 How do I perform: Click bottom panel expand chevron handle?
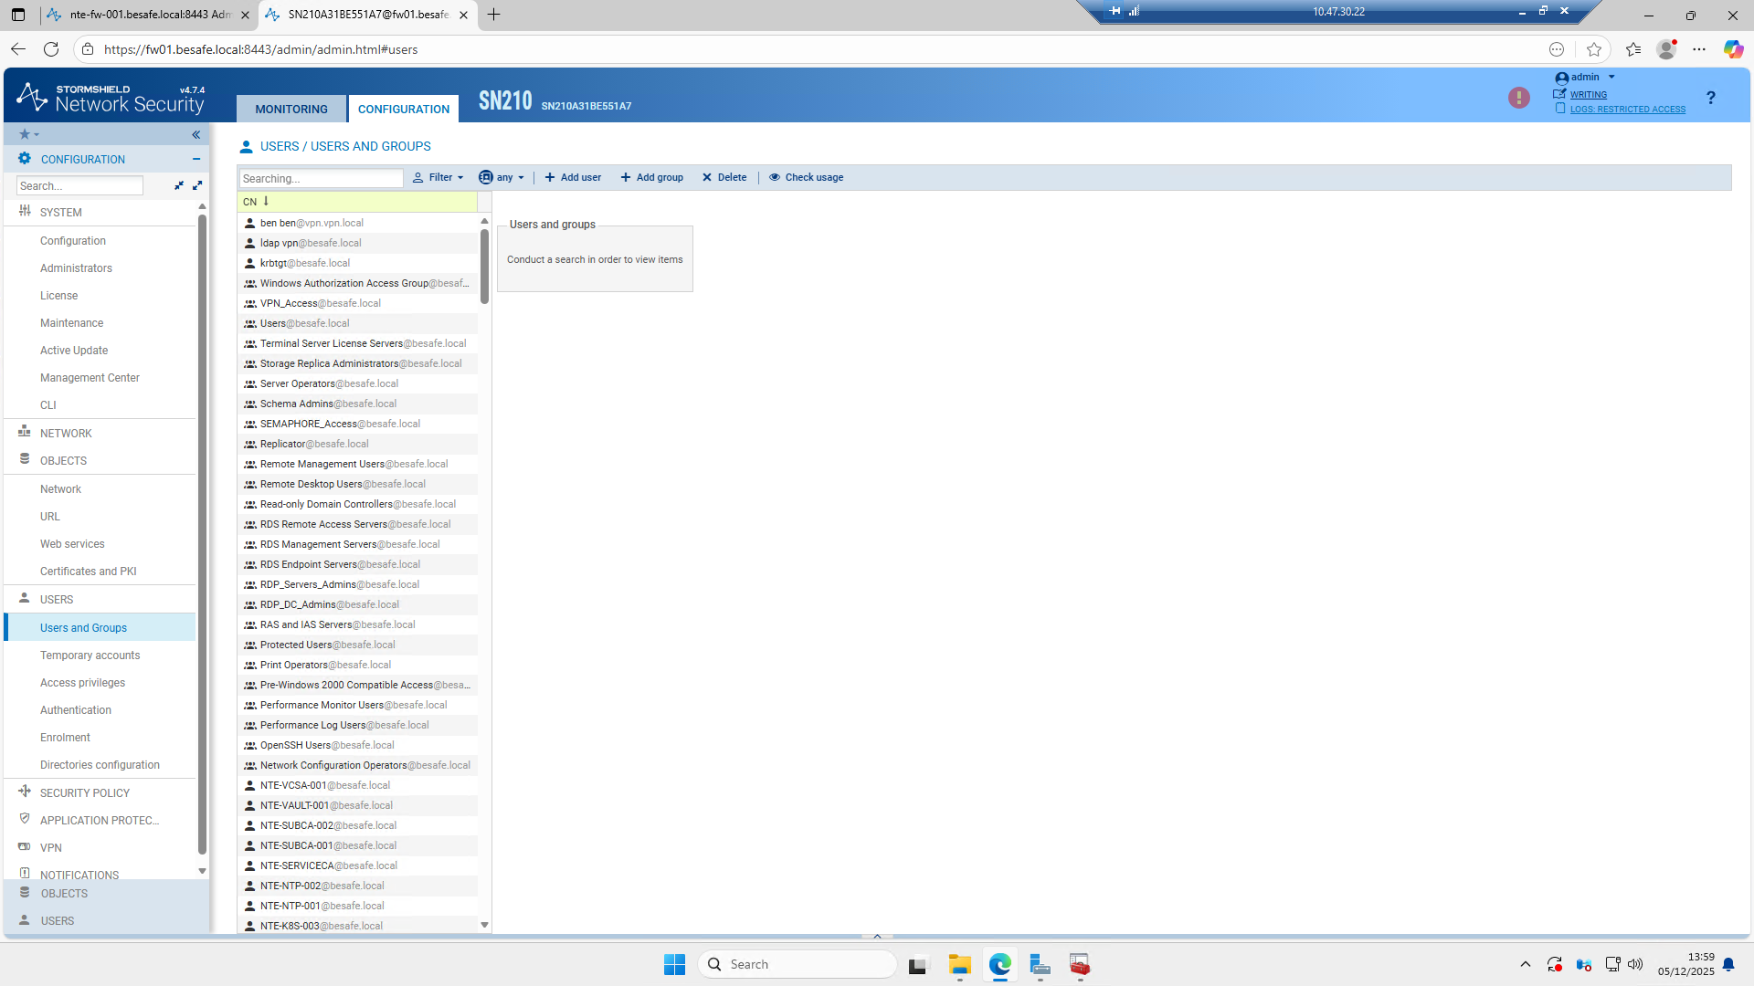877,937
